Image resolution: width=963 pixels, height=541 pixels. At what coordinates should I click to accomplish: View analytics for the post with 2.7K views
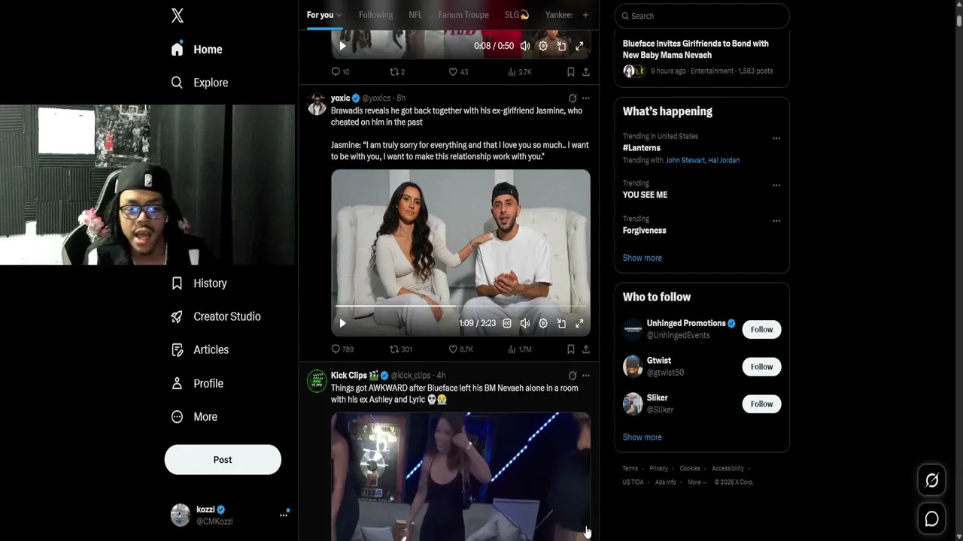(520, 72)
